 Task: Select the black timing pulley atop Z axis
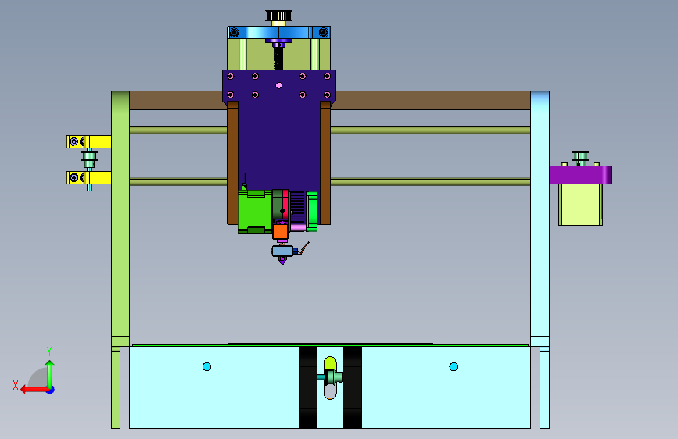279,16
